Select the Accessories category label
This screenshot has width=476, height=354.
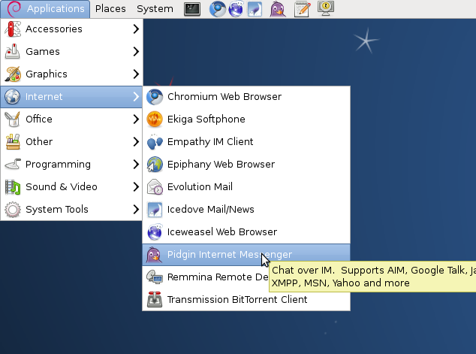[54, 29]
